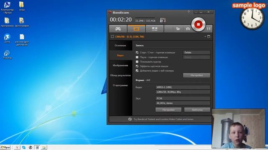Open the Шаблоны presets button
The width and height of the screenshot is (268, 150).
pyautogui.click(x=197, y=110)
